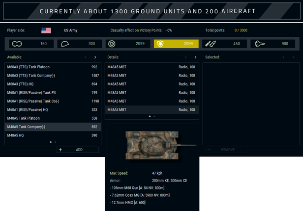The width and height of the screenshot is (303, 211).
Task: Click the US flag player side icon
Action: pyautogui.click(x=46, y=30)
